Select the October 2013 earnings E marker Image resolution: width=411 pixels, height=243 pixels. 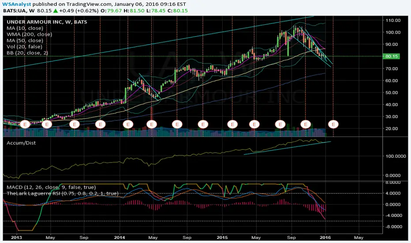(100, 124)
